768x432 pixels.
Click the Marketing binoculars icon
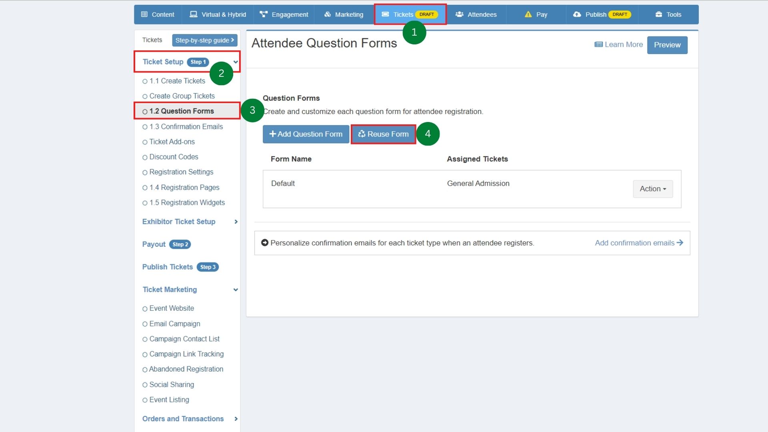[328, 14]
